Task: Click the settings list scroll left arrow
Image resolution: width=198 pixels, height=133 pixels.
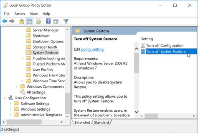Action: click(x=142, y=116)
